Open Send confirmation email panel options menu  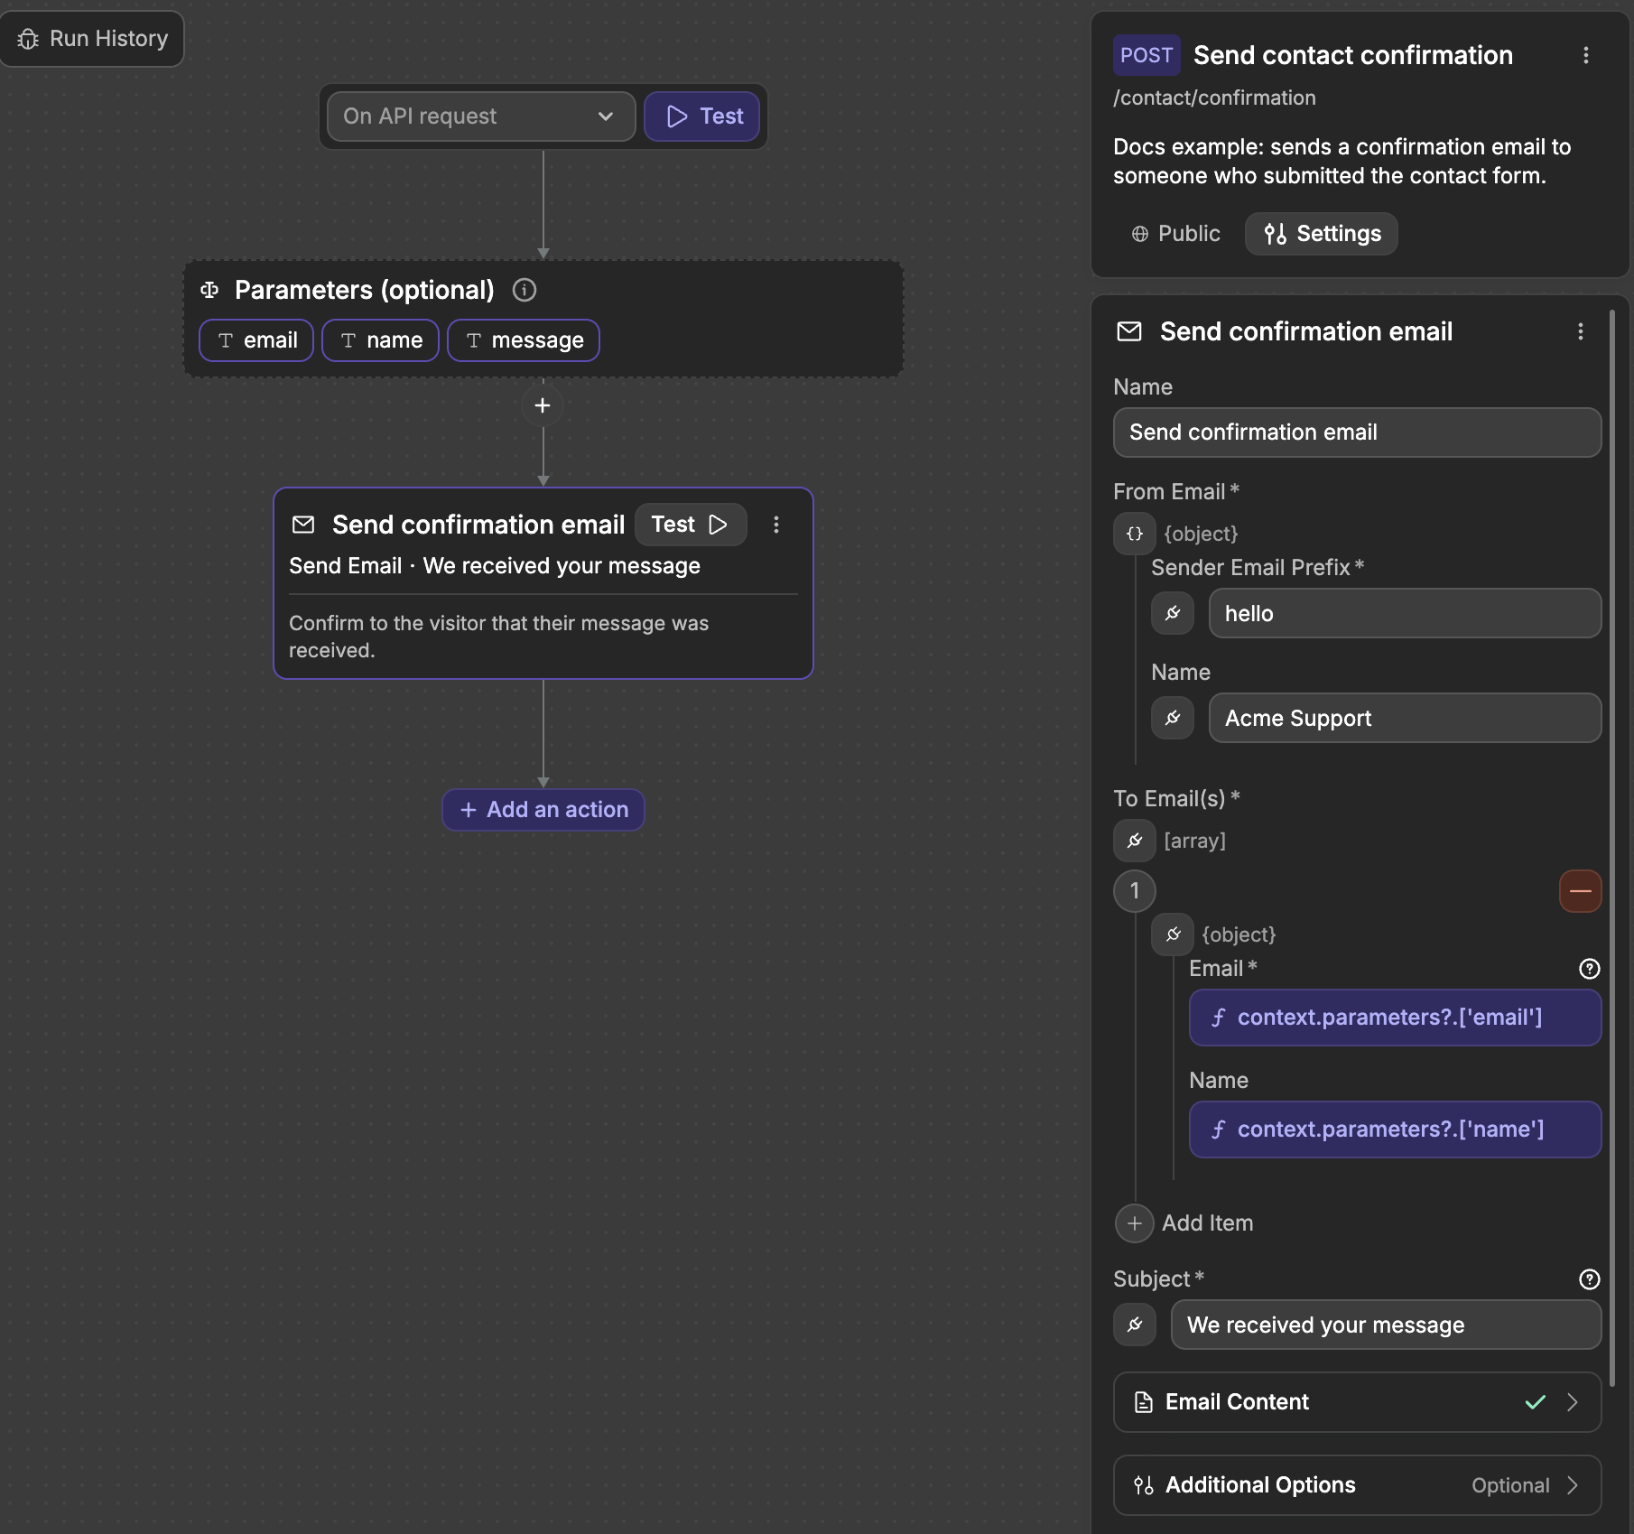tap(1581, 331)
